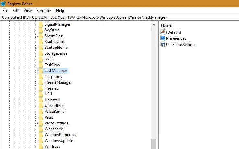Select the VideoSettings folder icon
Image resolution: width=239 pixels, height=149 pixels.
(40, 123)
